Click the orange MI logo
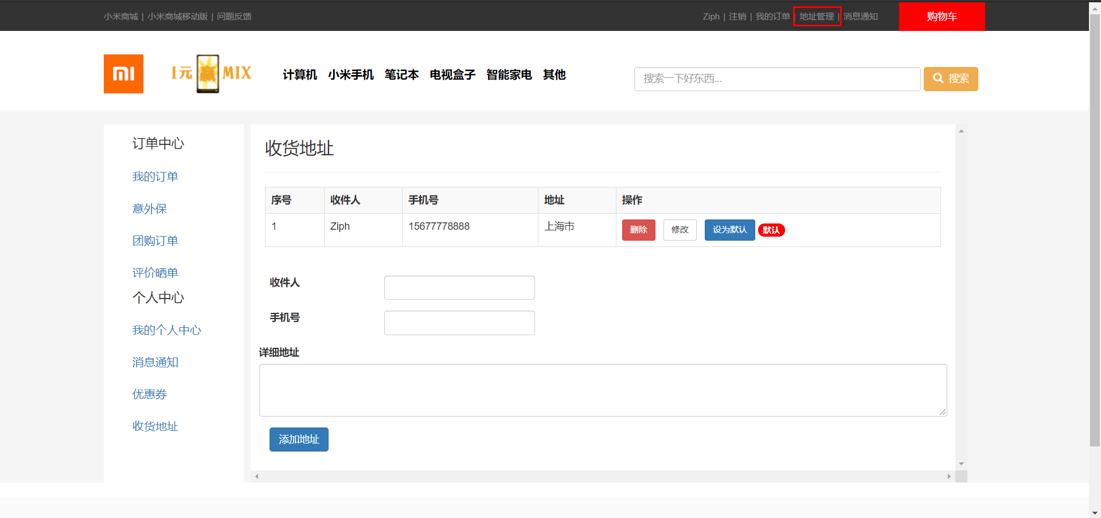Image resolution: width=1101 pixels, height=518 pixels. (123, 74)
